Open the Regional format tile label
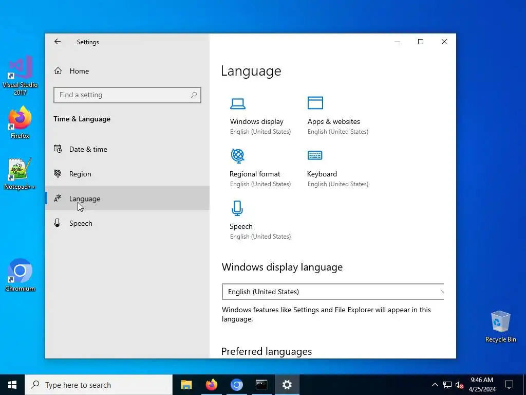 pos(255,174)
